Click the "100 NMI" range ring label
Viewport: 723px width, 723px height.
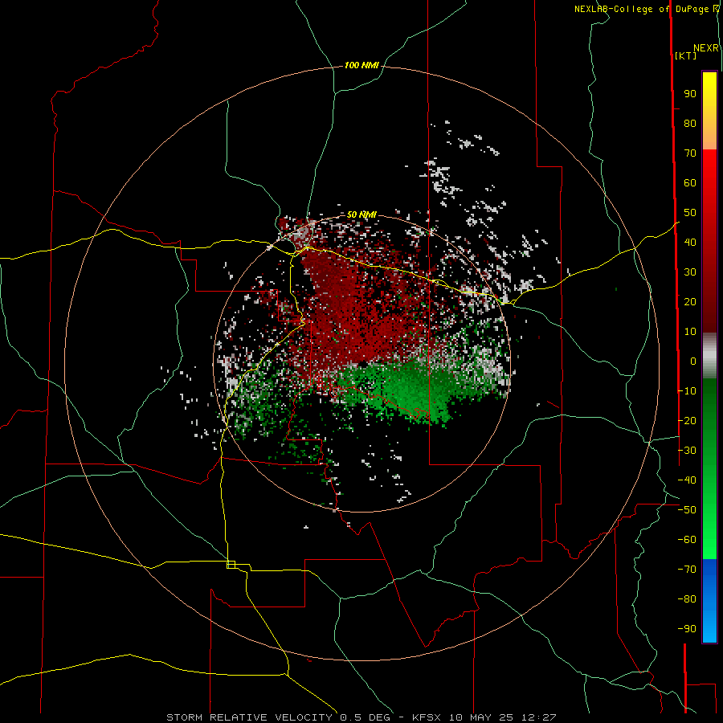[x=361, y=65]
